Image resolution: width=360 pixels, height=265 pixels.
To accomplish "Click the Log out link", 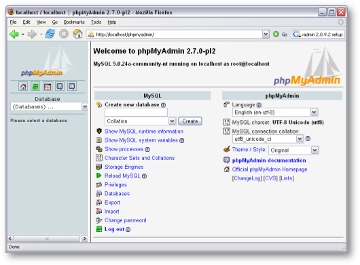I will coord(114,229).
